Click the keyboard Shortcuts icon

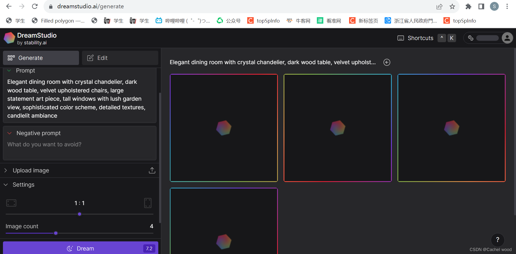pos(400,38)
